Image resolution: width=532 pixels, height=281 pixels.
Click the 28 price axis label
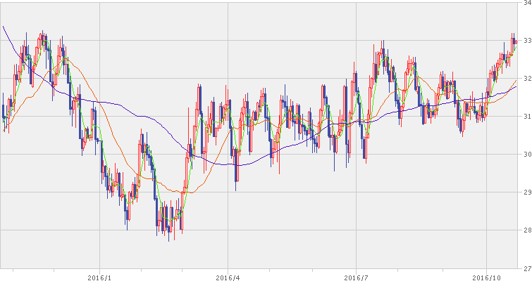click(527, 230)
